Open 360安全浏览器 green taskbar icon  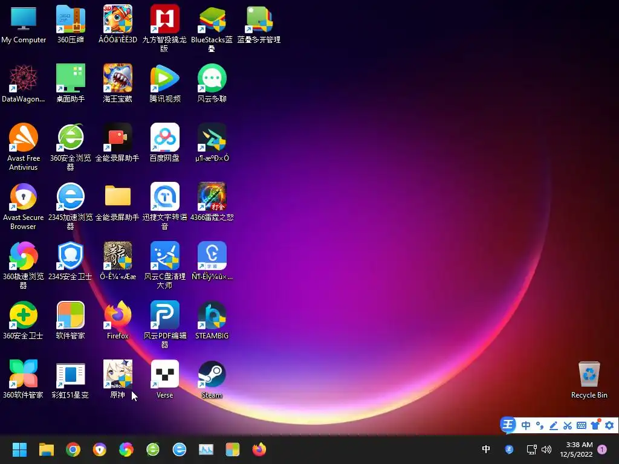(x=153, y=449)
